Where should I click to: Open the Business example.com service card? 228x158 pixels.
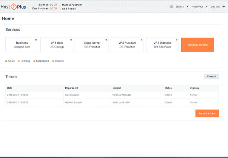pyautogui.click(x=22, y=45)
